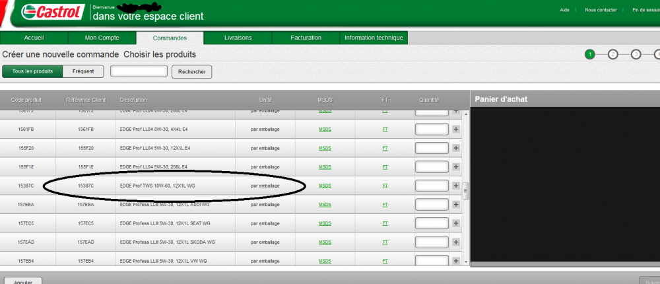Click the Rechercher button

(192, 71)
